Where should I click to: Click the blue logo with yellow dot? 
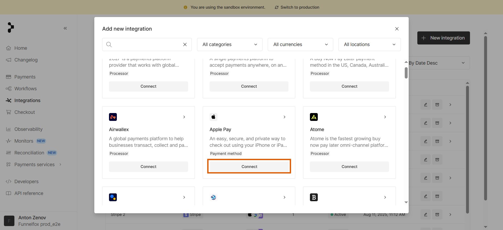[113, 197]
